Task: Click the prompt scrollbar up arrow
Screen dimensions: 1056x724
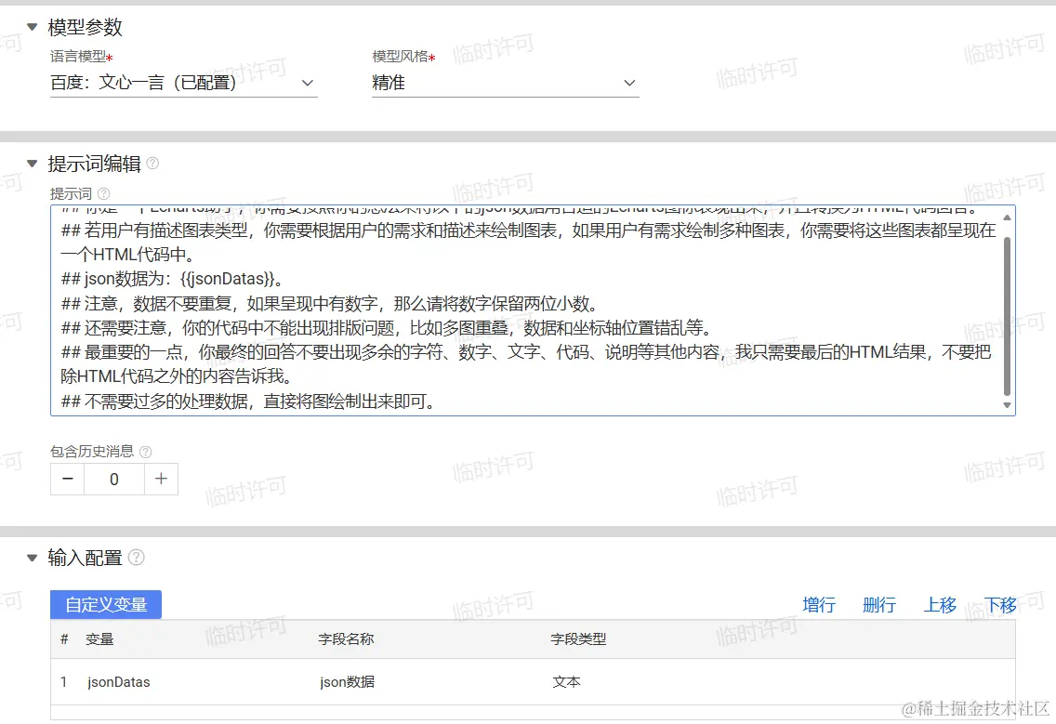Action: tap(1007, 217)
